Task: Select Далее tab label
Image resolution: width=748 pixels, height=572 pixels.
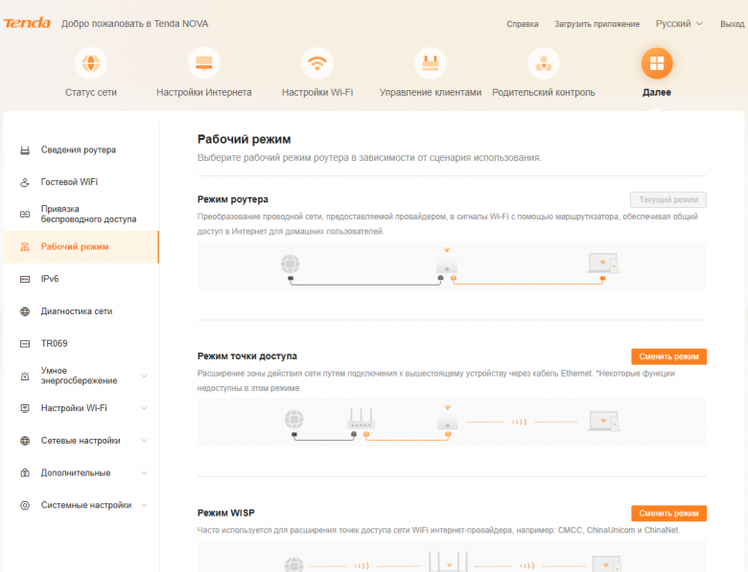Action: tap(657, 93)
